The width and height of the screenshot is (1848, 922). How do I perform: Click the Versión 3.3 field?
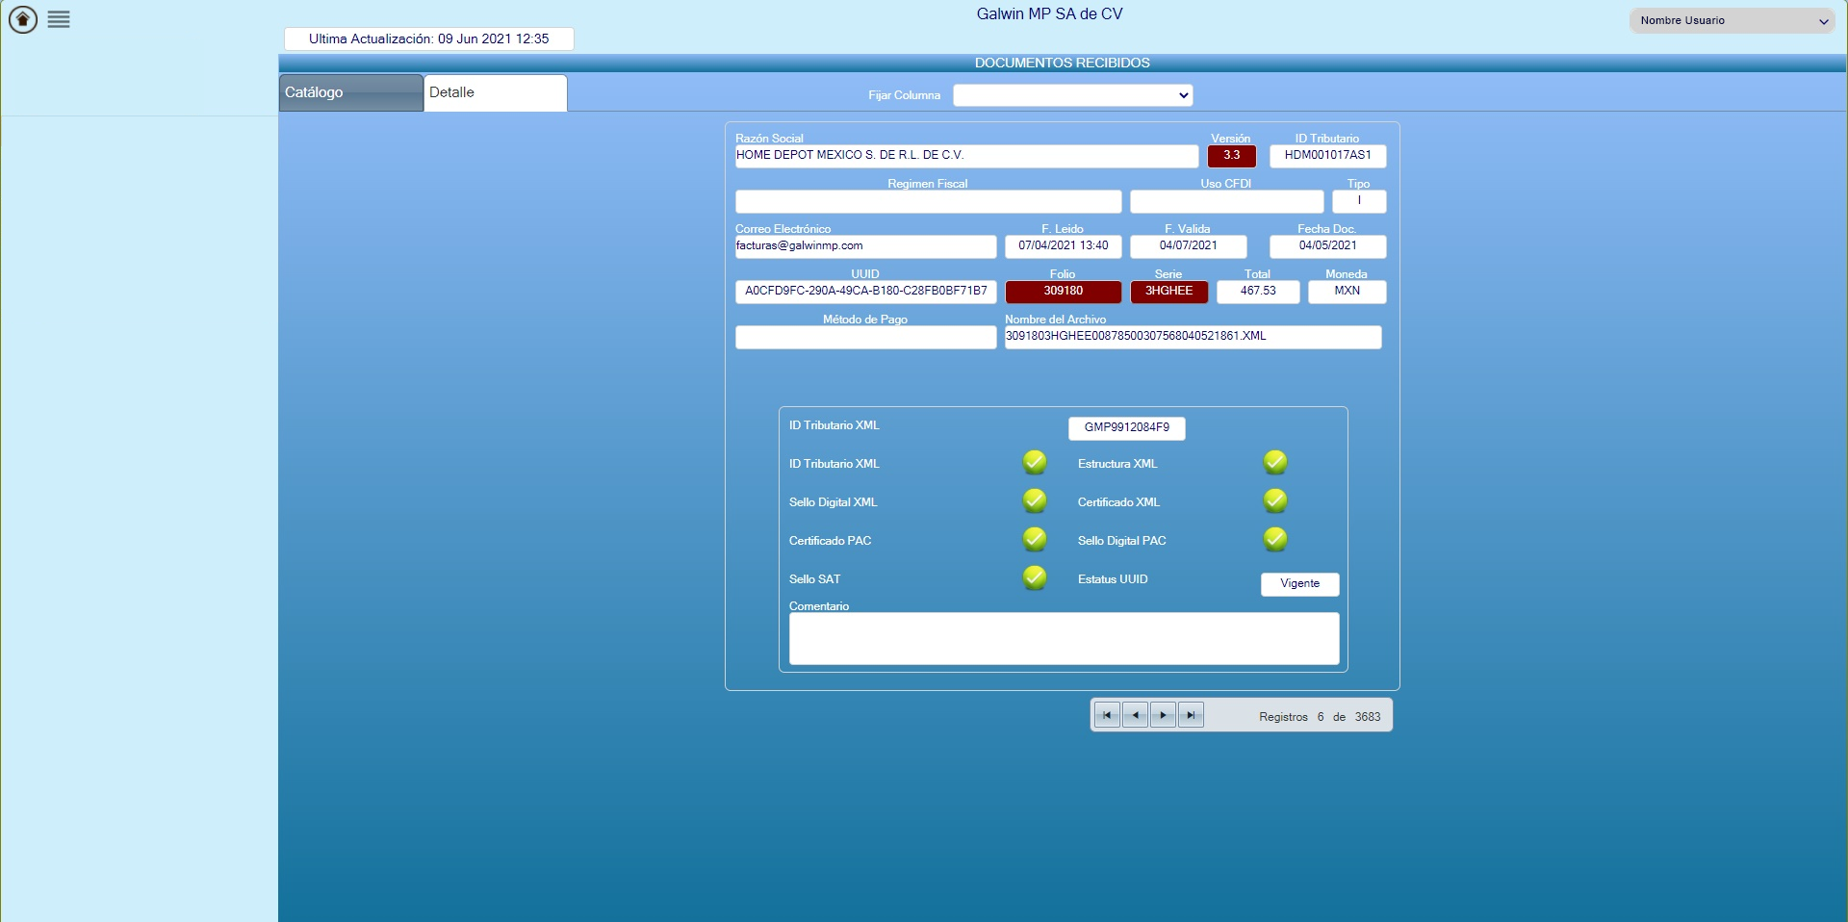click(1231, 156)
